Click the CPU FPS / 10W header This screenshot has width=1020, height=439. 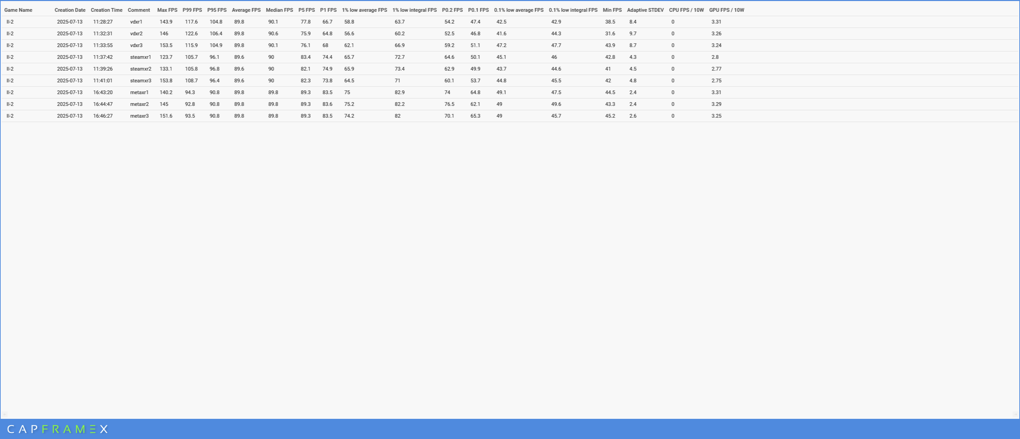[686, 10]
